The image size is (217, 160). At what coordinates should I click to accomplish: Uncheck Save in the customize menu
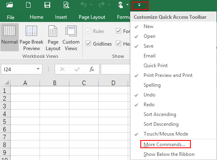pos(173,46)
